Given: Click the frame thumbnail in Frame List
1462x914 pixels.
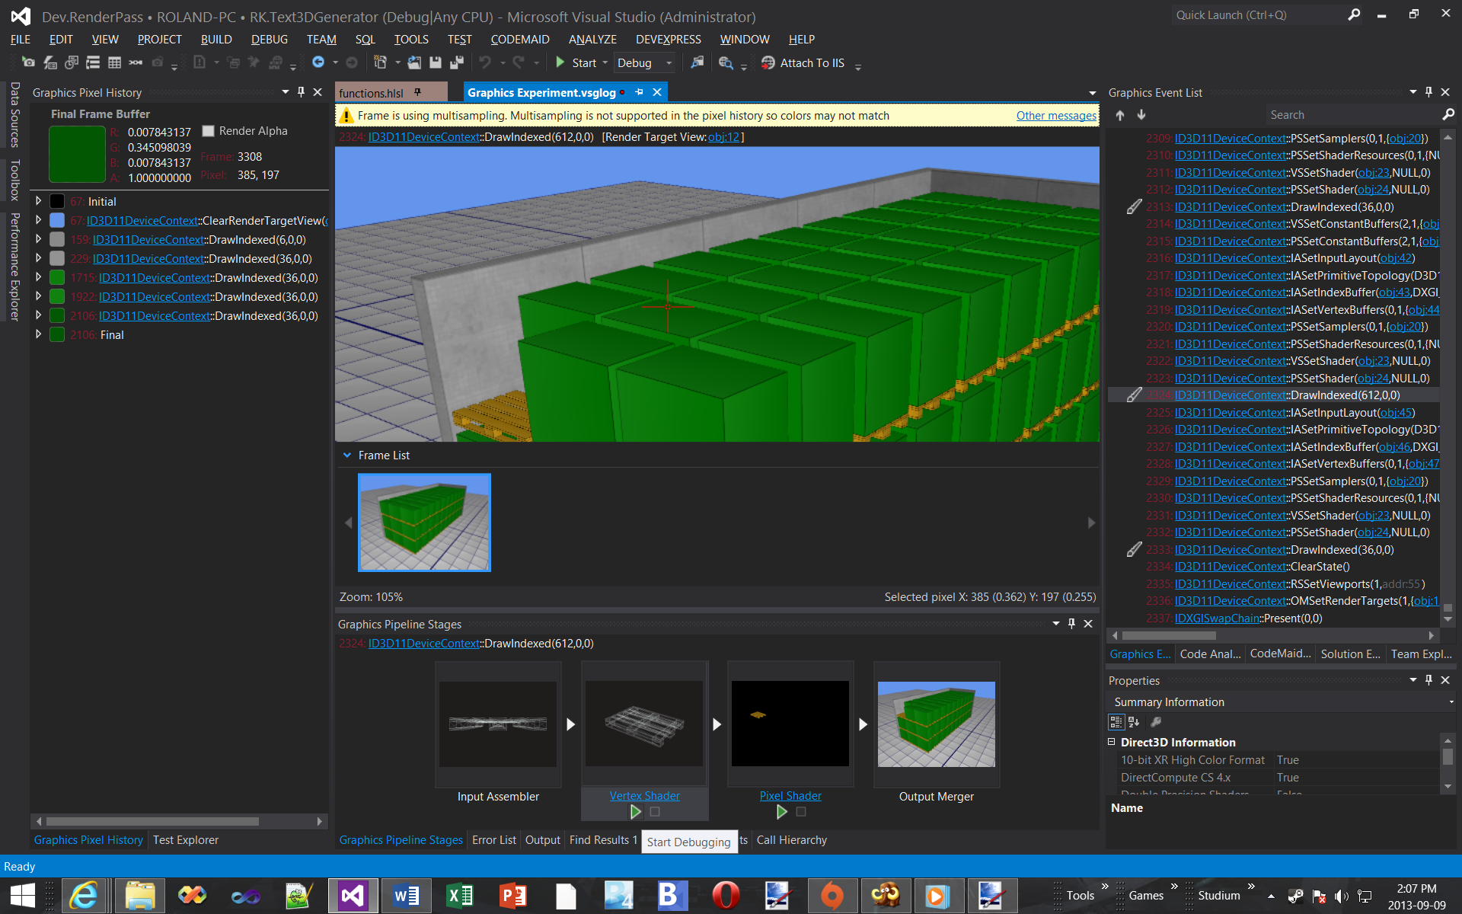Looking at the screenshot, I should (x=423, y=521).
